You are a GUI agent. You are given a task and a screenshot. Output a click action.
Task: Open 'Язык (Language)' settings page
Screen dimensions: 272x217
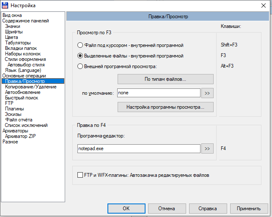[23, 70]
